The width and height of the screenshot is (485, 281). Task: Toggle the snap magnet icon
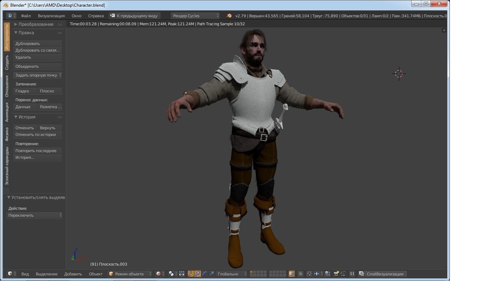pos(309,274)
